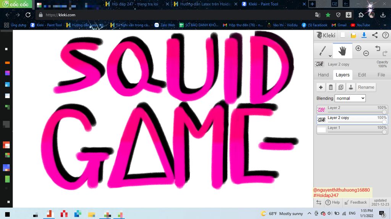Image resolution: width=391 pixels, height=219 pixels.
Task: Switch to the Edit tab
Action: pos(362,75)
